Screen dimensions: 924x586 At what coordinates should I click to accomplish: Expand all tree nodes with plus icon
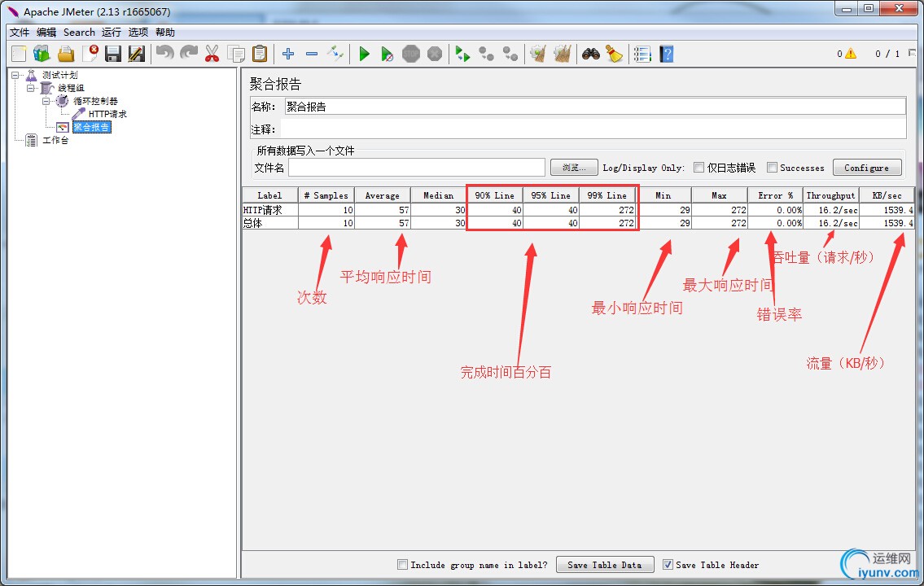(288, 55)
